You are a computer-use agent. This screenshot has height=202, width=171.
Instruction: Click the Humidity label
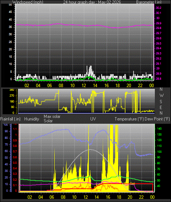point(32,119)
